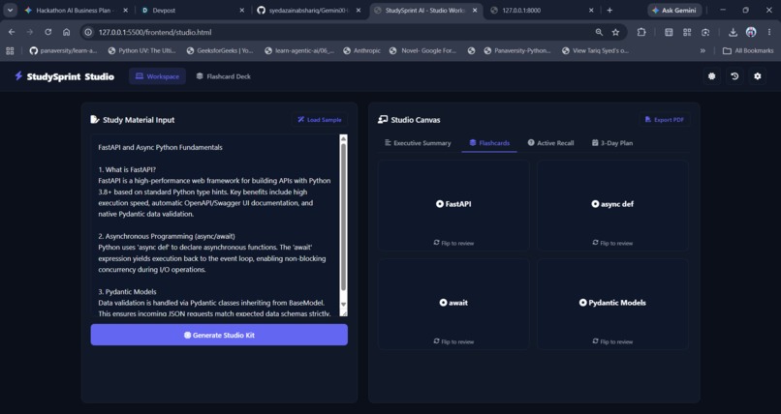
Task: Click the Ask Gemini button
Action: [x=674, y=10]
